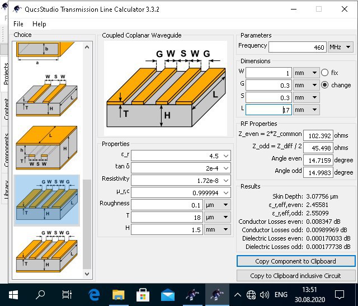Open File Explorer from taskbar
The width and height of the screenshot is (358, 306).
[x=119, y=295]
